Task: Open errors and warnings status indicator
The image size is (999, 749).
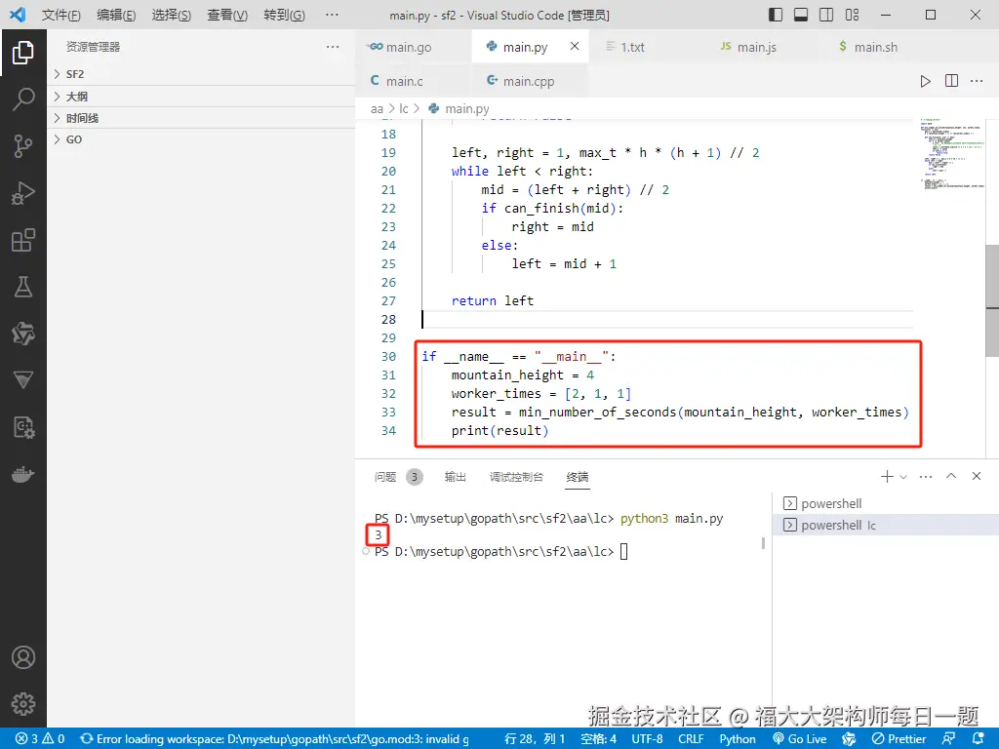Action: tap(40, 739)
